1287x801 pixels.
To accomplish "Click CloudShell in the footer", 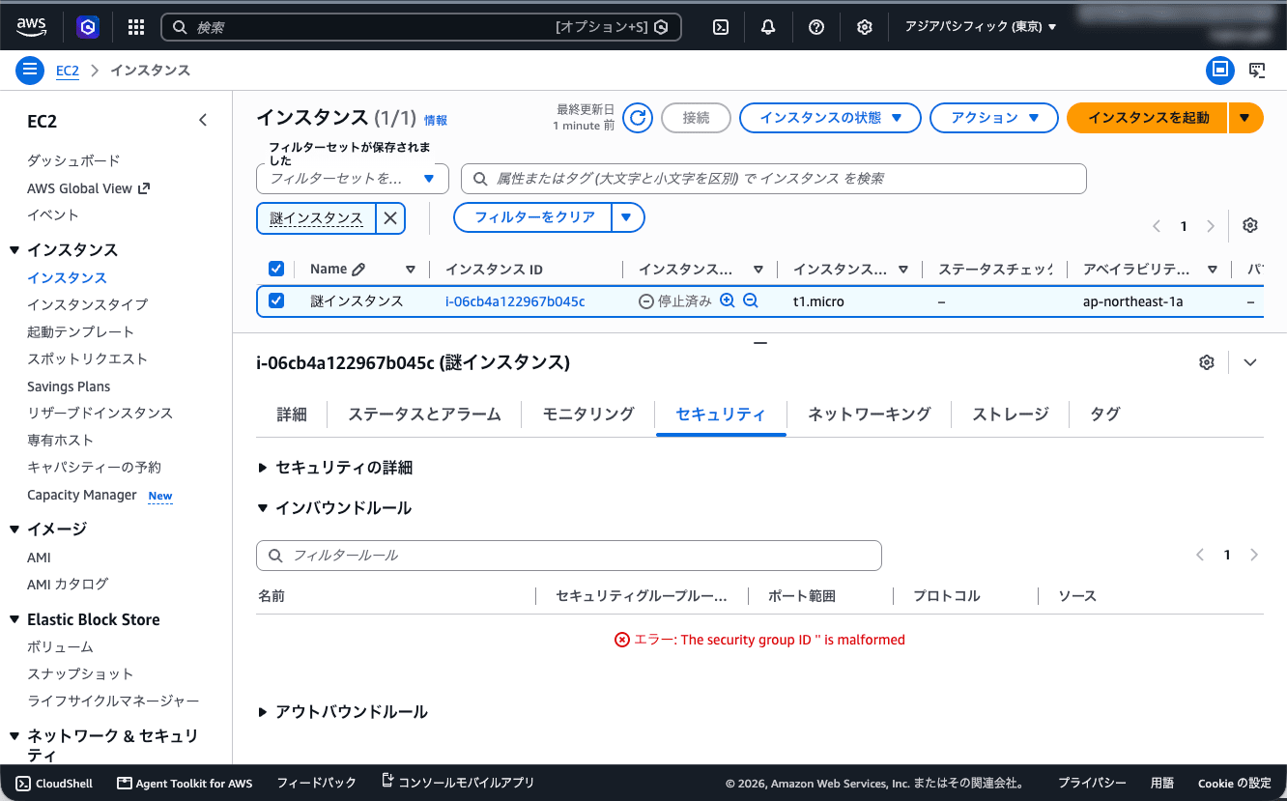I will pos(54,783).
